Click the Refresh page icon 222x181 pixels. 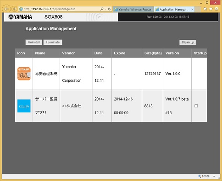[x=109, y=9]
